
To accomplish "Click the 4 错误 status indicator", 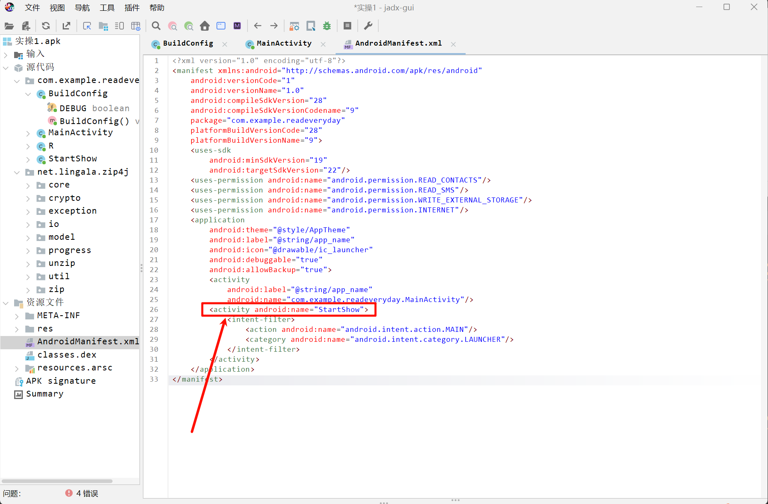I will tap(82, 493).
